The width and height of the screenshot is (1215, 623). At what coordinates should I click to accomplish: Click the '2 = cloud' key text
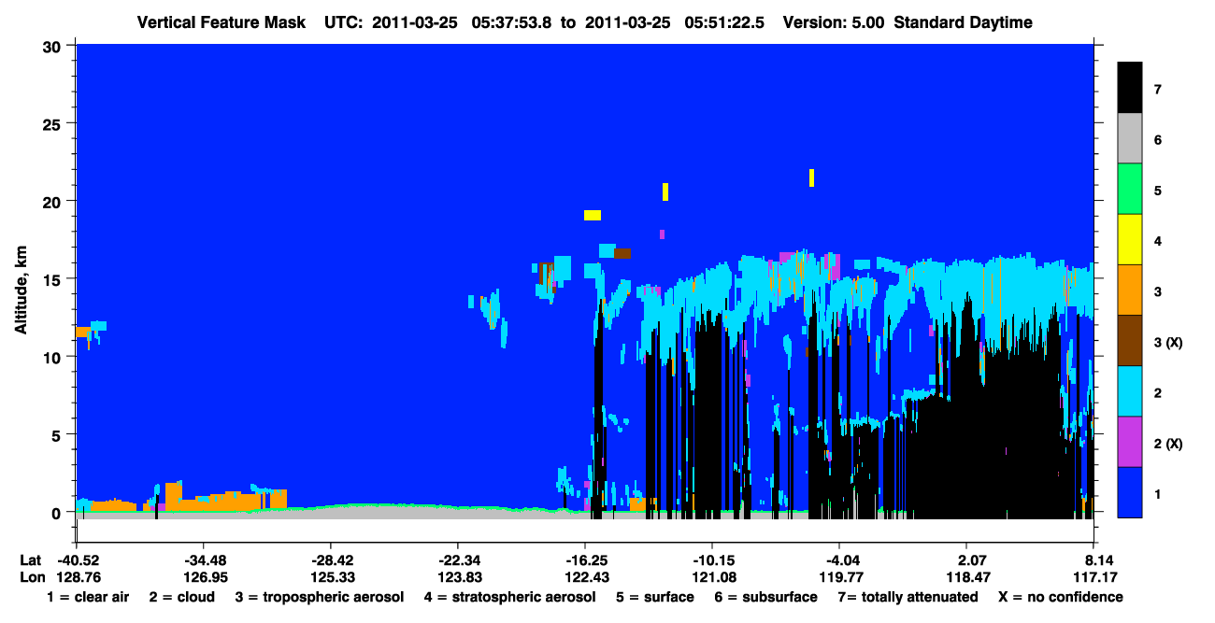point(182,597)
